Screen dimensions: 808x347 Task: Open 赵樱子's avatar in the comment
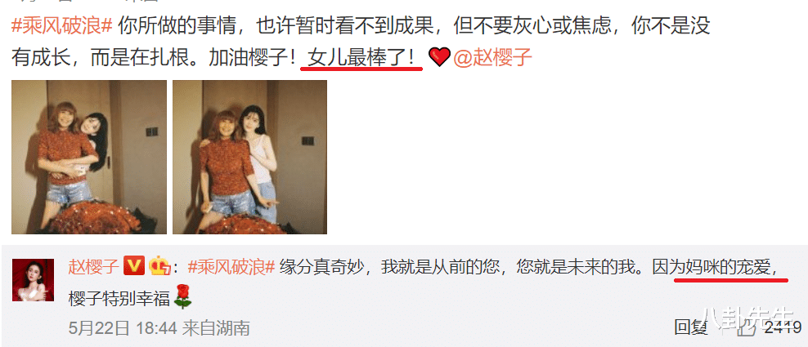tap(33, 280)
